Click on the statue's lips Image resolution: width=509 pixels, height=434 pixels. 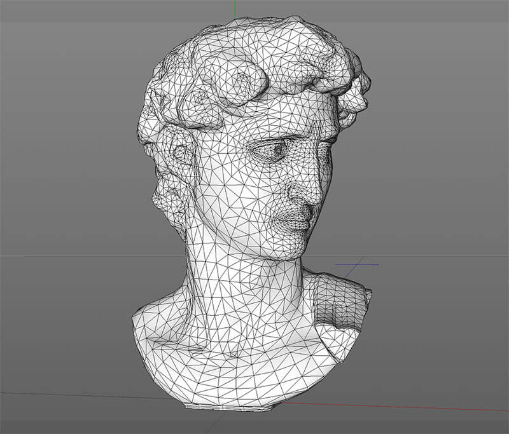point(298,222)
